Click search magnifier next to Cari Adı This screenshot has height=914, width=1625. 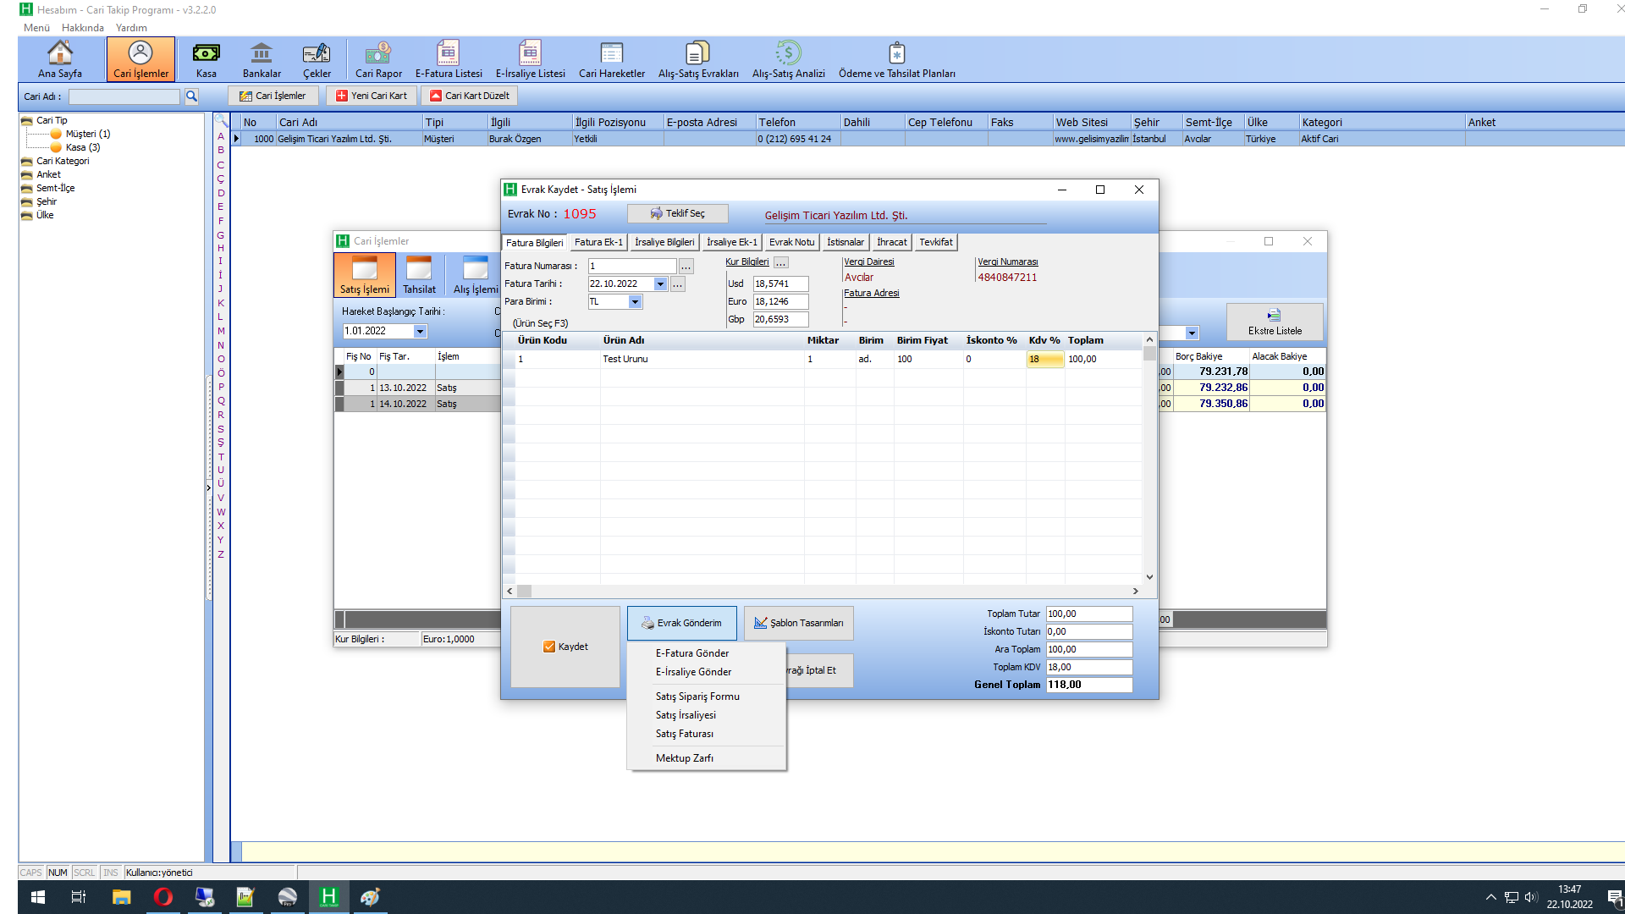191,96
